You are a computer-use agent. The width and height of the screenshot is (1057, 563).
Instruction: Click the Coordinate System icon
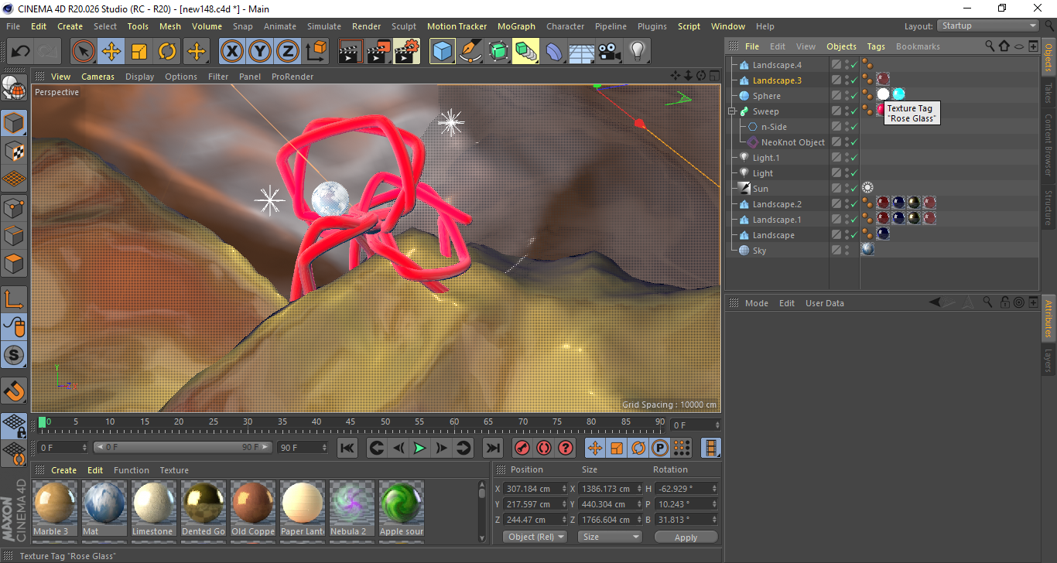pyautogui.click(x=316, y=52)
